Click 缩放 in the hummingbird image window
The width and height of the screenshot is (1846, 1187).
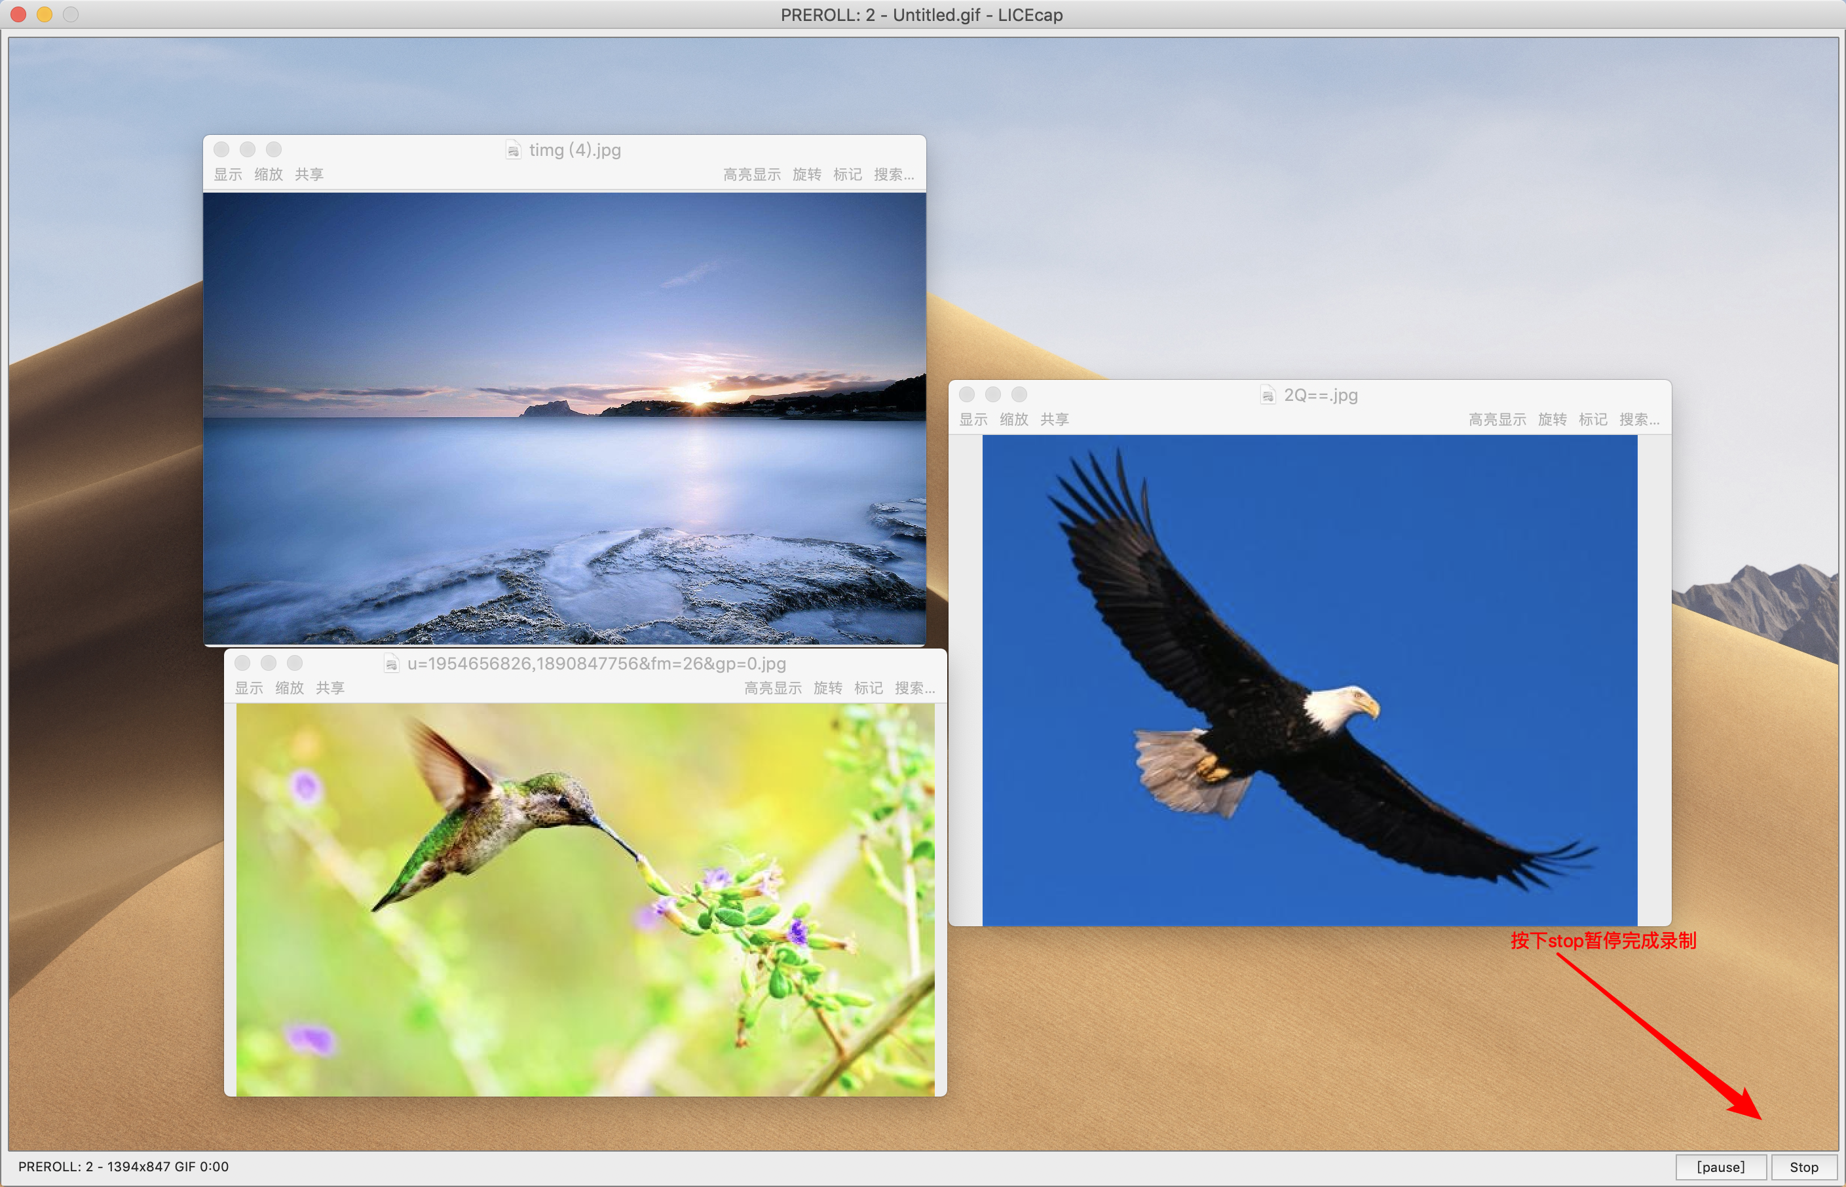pos(290,688)
